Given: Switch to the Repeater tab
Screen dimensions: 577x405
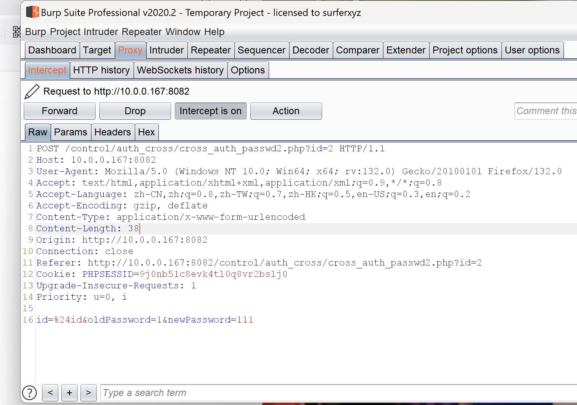Looking at the screenshot, I should (x=211, y=50).
